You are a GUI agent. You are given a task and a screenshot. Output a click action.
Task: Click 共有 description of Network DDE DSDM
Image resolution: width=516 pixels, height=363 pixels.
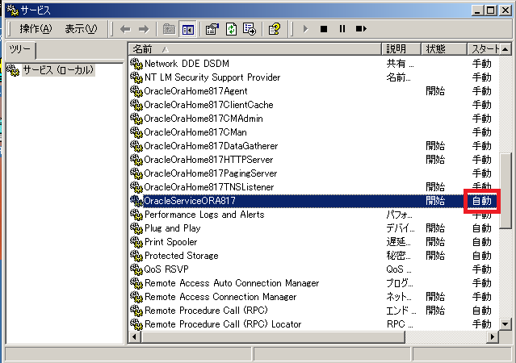[x=401, y=64]
